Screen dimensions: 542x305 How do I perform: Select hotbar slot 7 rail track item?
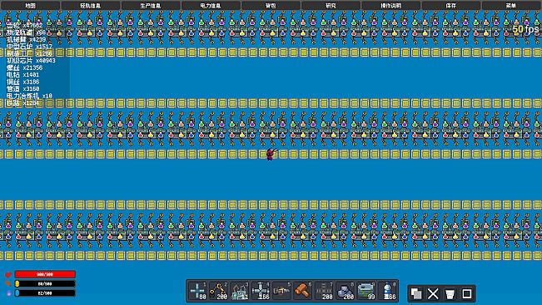tap(324, 291)
